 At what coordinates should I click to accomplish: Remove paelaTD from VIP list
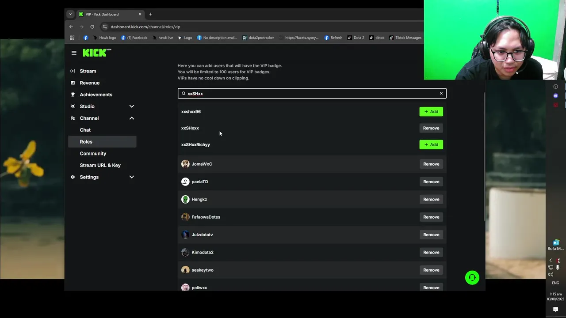pyautogui.click(x=431, y=182)
